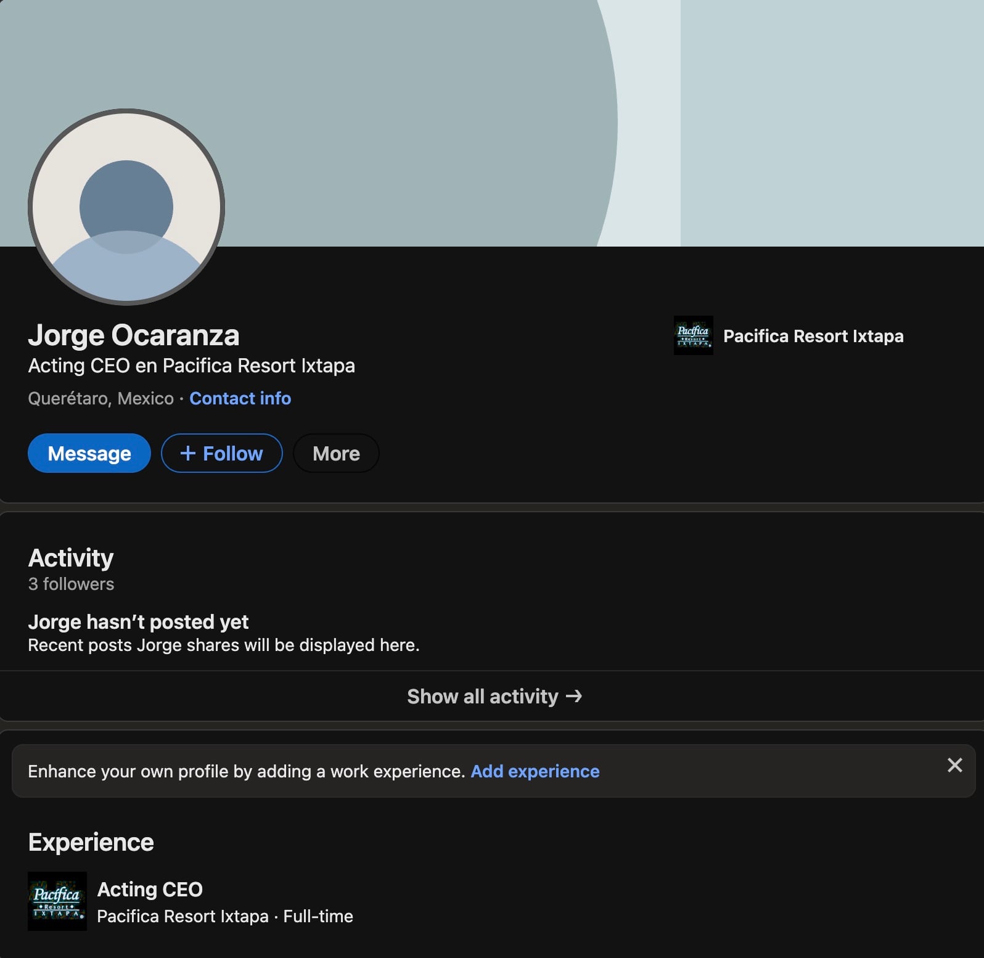Select the Acting CEO job title in Experience

pyautogui.click(x=150, y=889)
